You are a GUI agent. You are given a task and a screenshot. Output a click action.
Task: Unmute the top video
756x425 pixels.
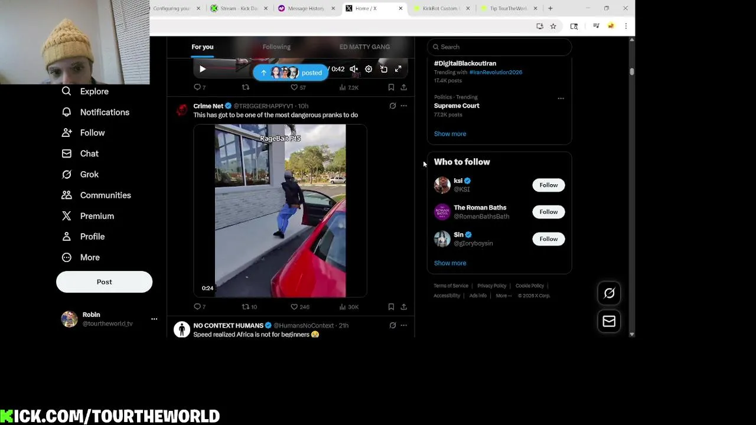pyautogui.click(x=354, y=69)
